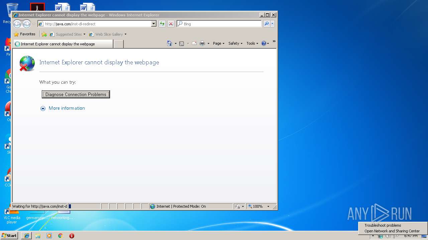Open the search provider options dropdown
The height and width of the screenshot is (240, 428).
[x=273, y=24]
